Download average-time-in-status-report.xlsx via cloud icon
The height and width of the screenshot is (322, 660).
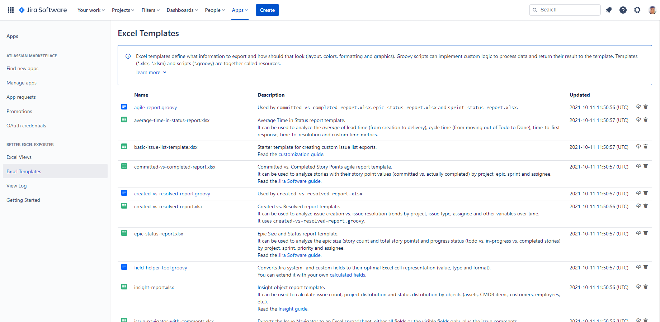click(638, 119)
